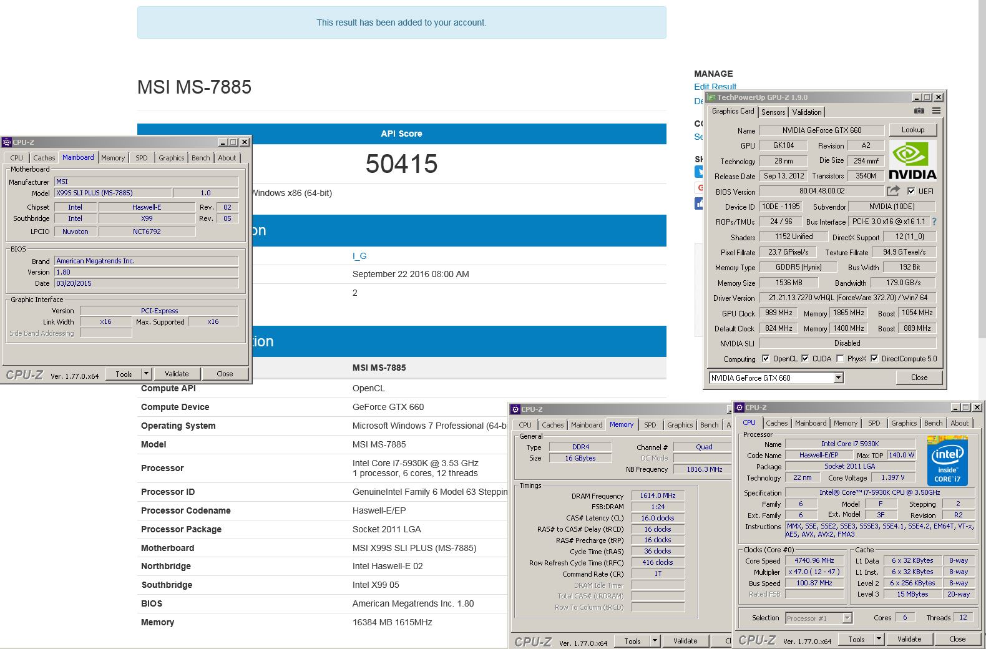This screenshot has height=649, width=986.
Task: Click the result-added notification banner
Action: coord(401,22)
